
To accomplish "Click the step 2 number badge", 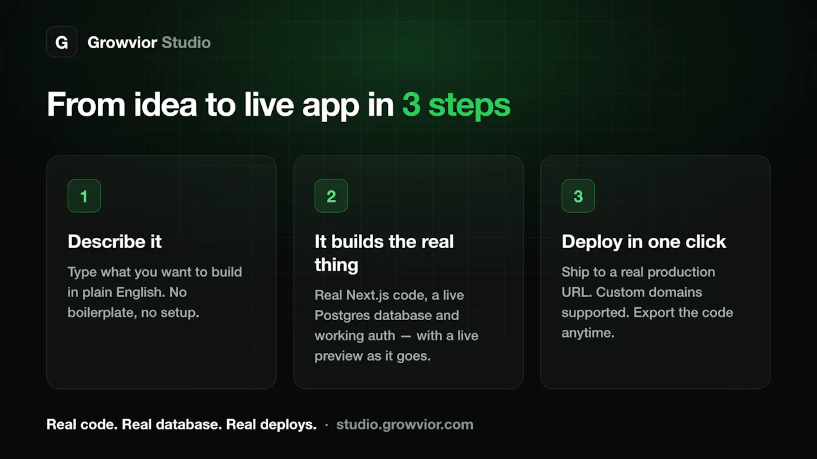I will click(x=331, y=195).
